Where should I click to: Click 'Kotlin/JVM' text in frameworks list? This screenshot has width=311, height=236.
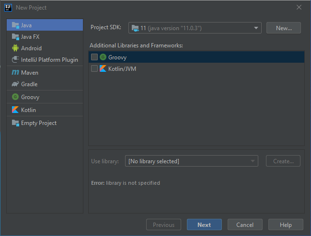122,69
